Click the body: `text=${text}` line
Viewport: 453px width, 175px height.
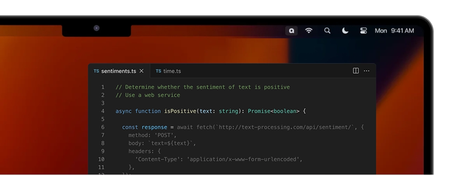coord(162,143)
